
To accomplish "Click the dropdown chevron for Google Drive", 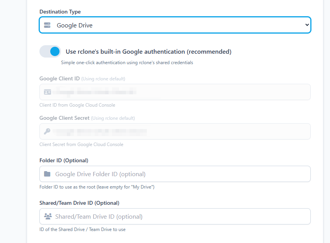I will tap(307, 25).
